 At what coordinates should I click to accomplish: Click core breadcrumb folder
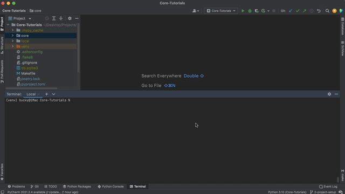pyautogui.click(x=36, y=11)
